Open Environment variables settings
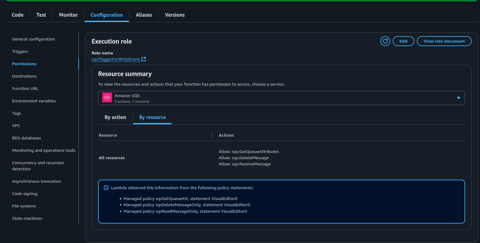Viewport: 480px width, 243px height. tap(34, 101)
